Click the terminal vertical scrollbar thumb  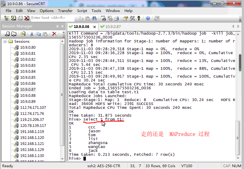tap(240, 62)
